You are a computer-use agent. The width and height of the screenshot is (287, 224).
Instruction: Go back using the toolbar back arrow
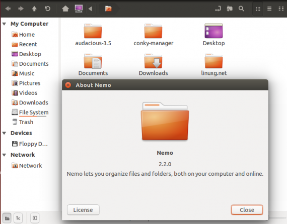pos(8,9)
